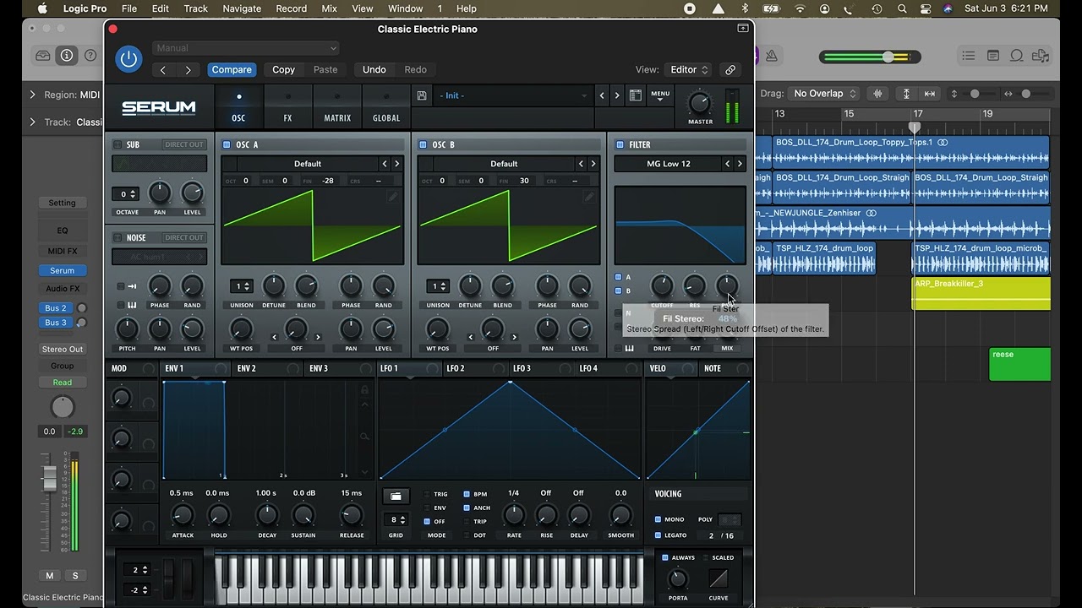Viewport: 1082px width, 608px height.
Task: Open the Serum preset browser icon
Action: [635, 95]
